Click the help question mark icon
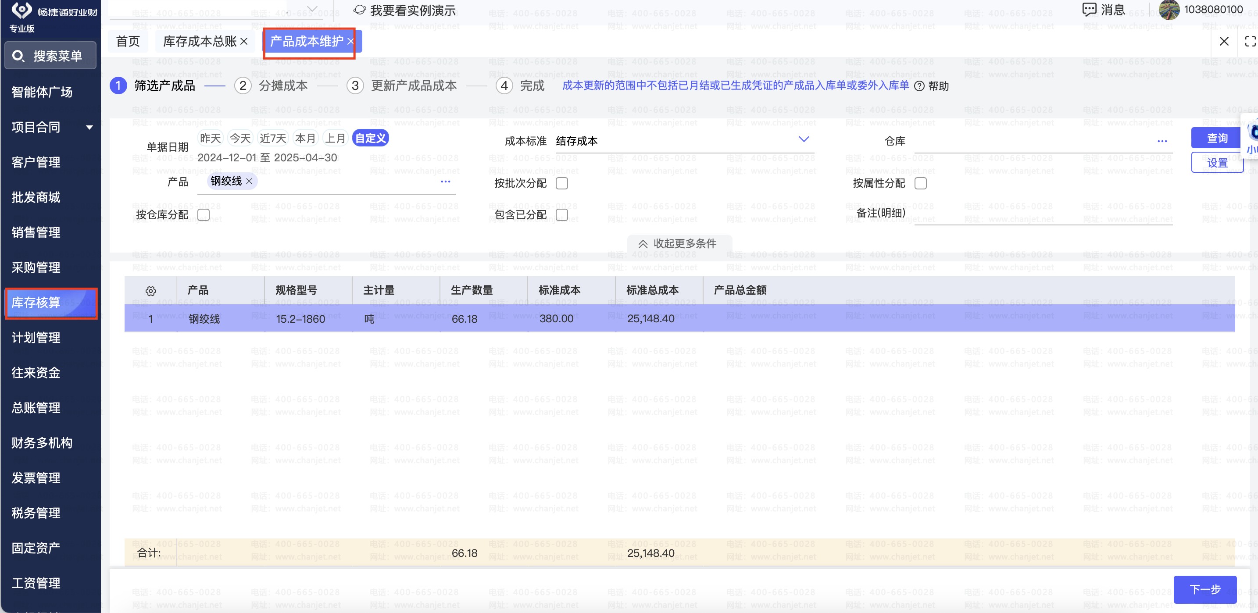The height and width of the screenshot is (613, 1258). [919, 86]
